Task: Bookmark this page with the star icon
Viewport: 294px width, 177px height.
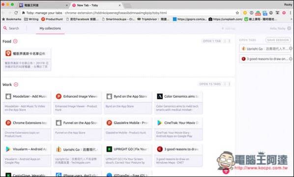Action: [x=237, y=13]
